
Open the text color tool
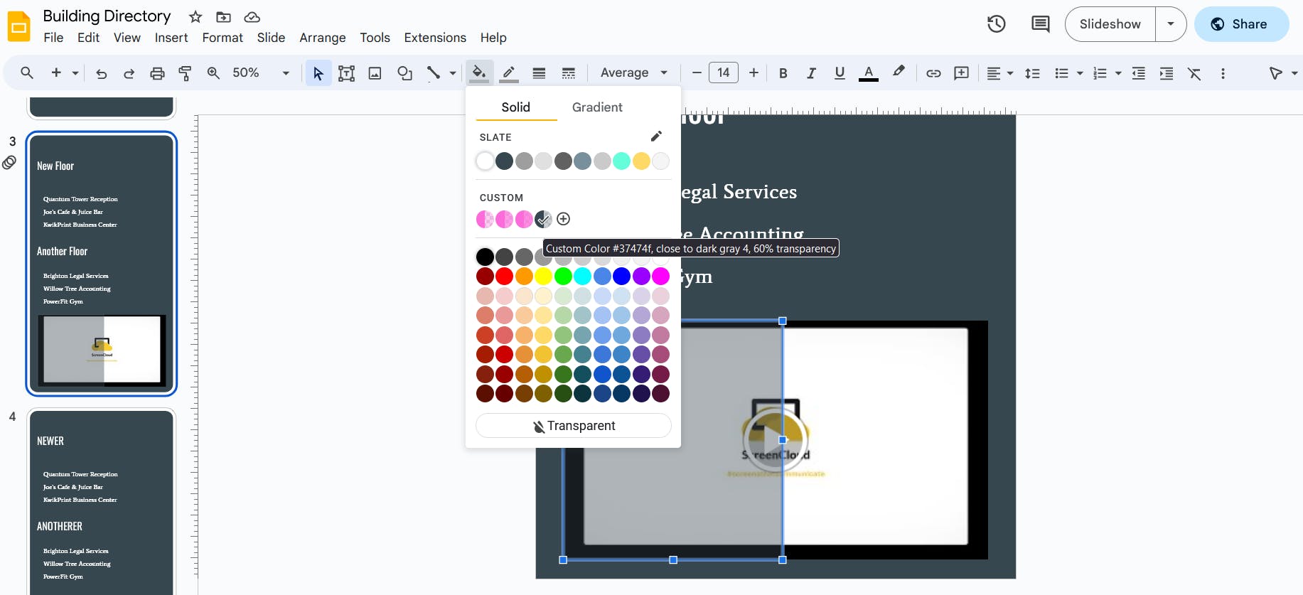point(869,73)
